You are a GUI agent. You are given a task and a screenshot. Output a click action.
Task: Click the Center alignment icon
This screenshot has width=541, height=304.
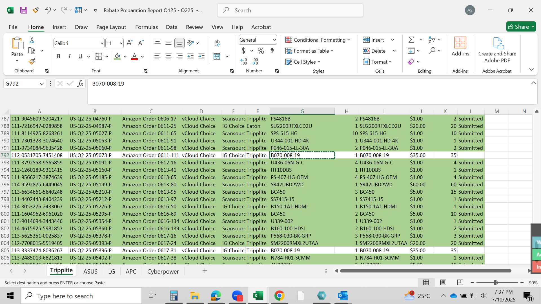(x=168, y=57)
